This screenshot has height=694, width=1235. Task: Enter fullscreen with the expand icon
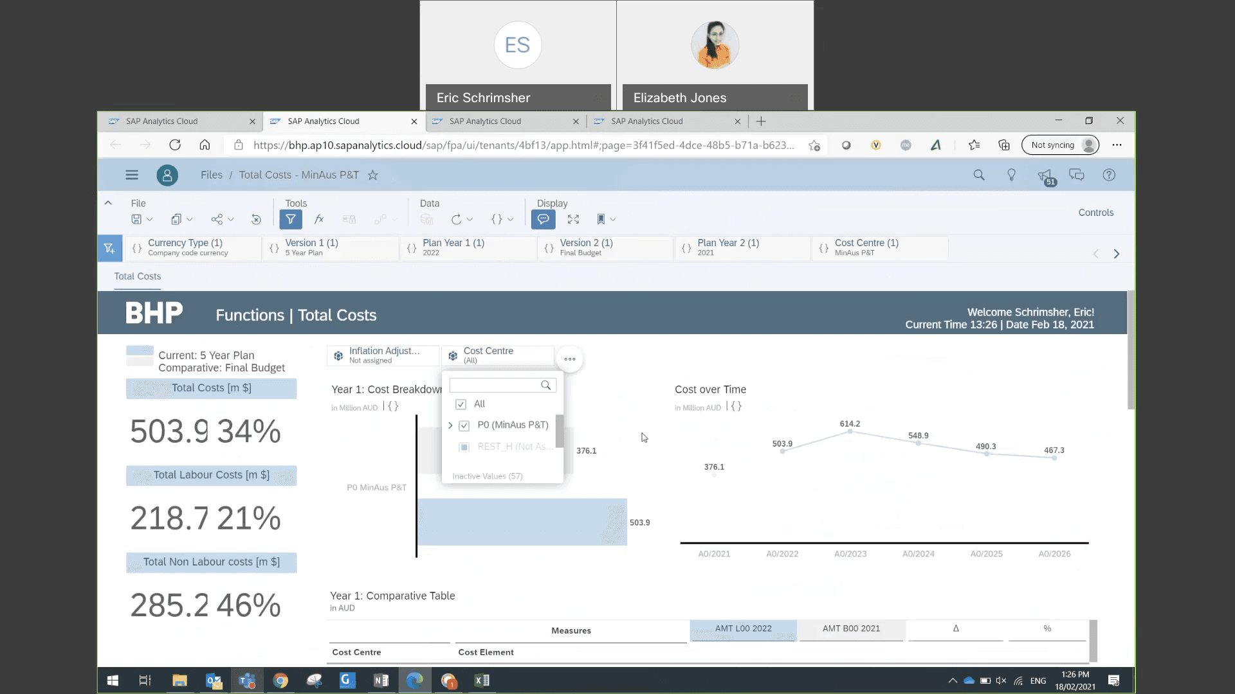(x=573, y=219)
